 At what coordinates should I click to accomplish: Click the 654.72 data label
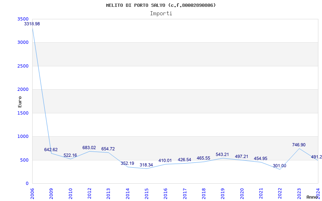click(108, 149)
